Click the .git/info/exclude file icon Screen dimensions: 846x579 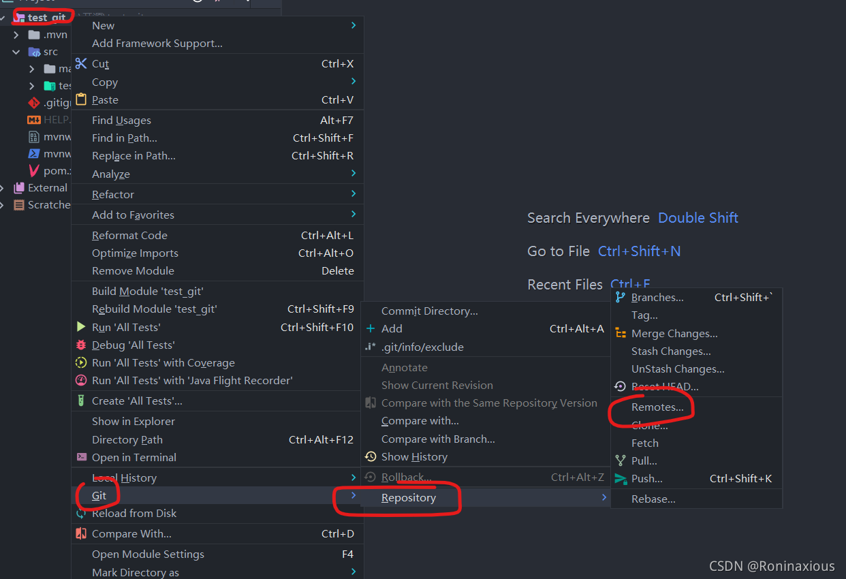click(371, 347)
